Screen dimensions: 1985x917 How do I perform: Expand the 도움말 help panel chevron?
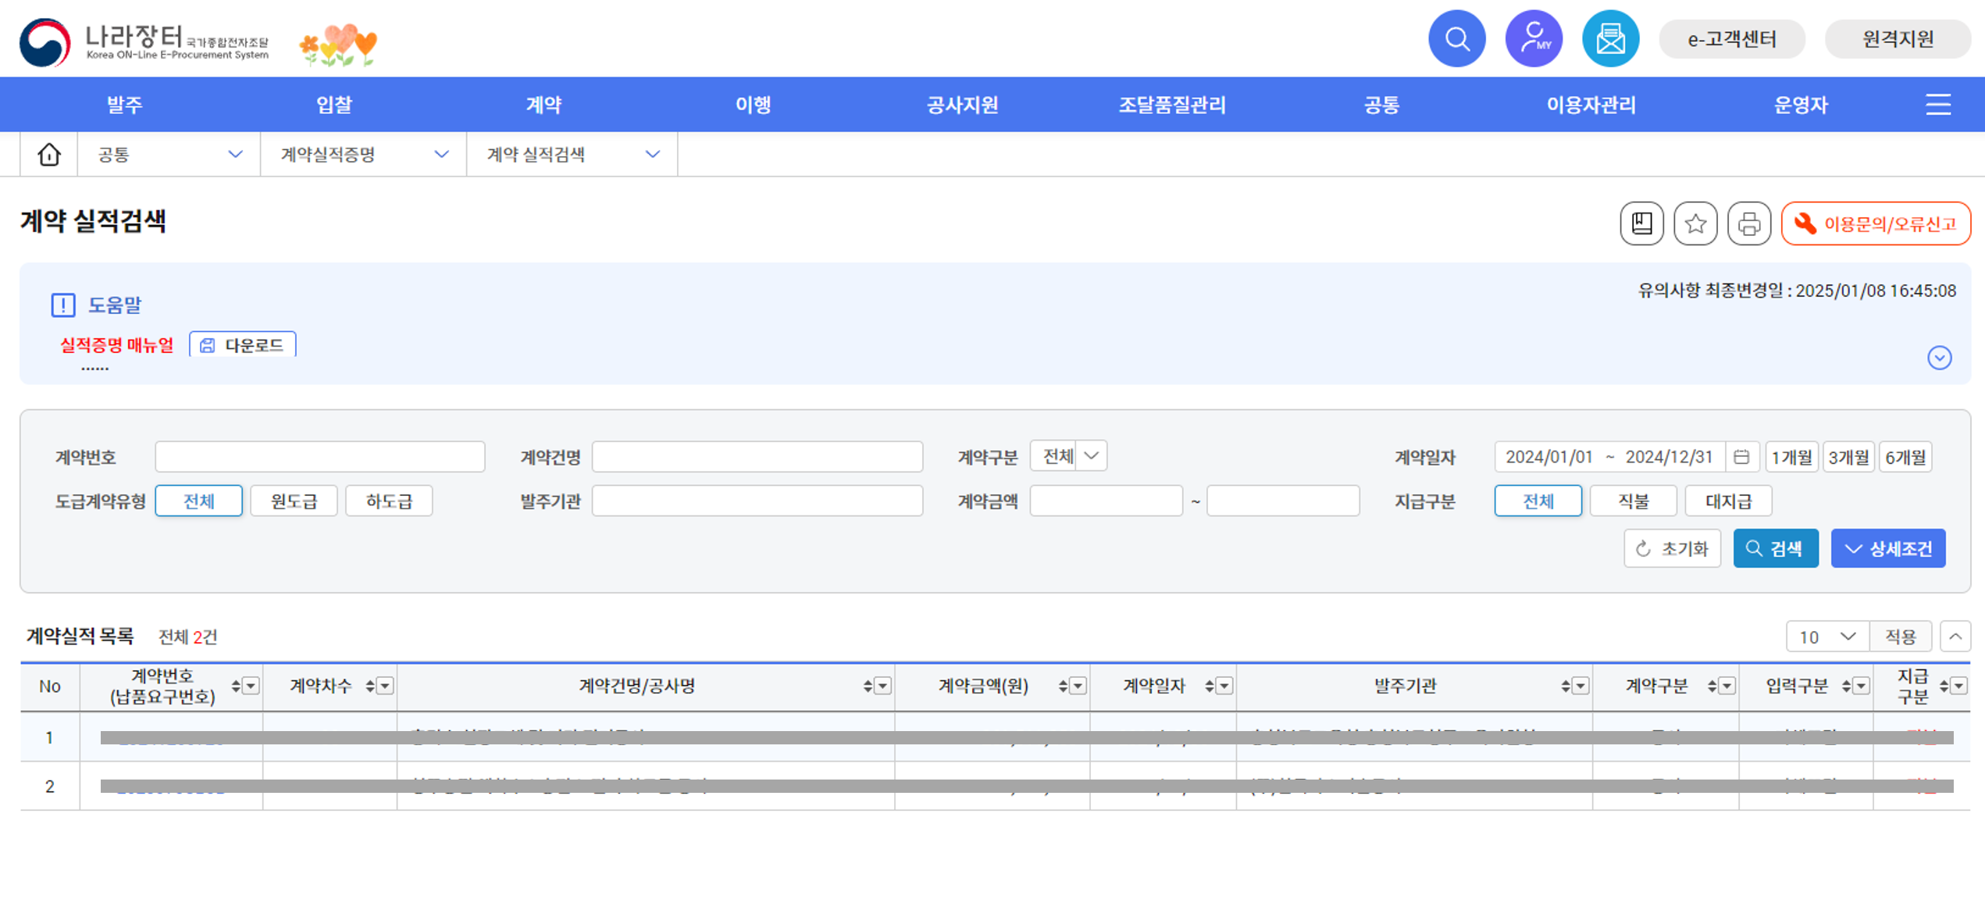pyautogui.click(x=1940, y=358)
